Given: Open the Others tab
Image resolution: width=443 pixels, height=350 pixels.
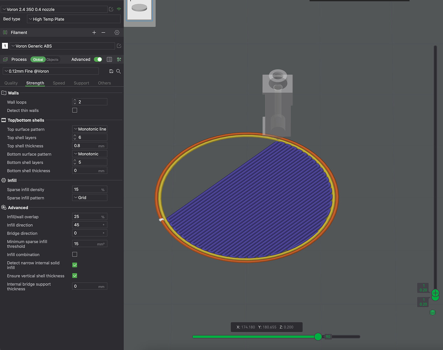Looking at the screenshot, I should [x=104, y=83].
